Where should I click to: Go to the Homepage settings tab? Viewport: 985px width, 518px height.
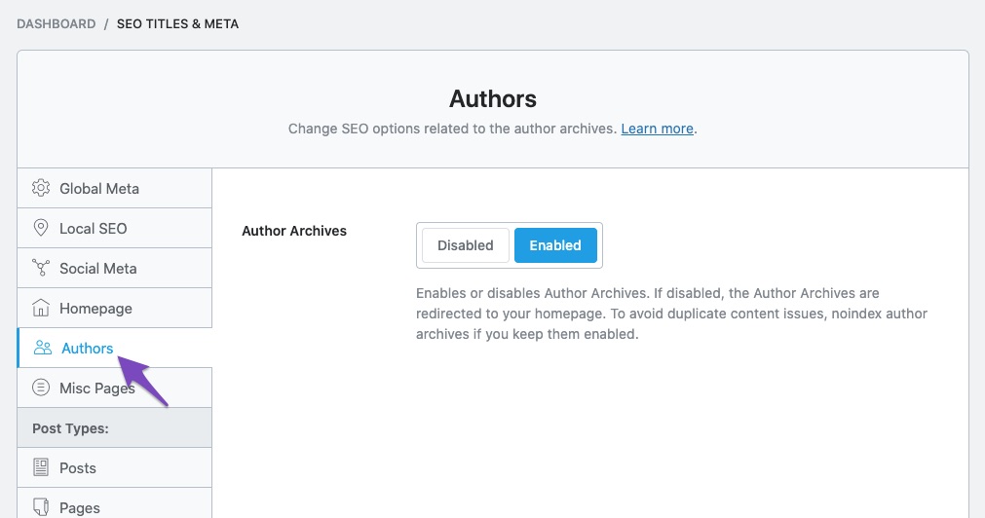pyautogui.click(x=95, y=308)
